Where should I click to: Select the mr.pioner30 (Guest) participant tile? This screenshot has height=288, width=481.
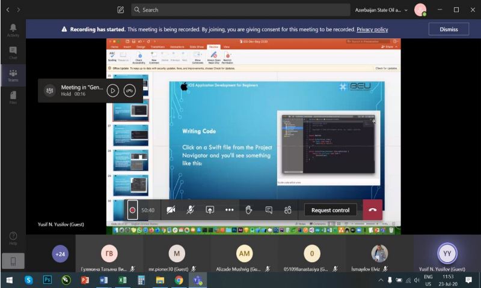coord(177,254)
